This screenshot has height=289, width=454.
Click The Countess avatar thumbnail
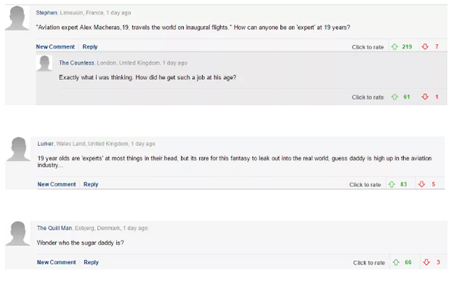(x=45, y=64)
